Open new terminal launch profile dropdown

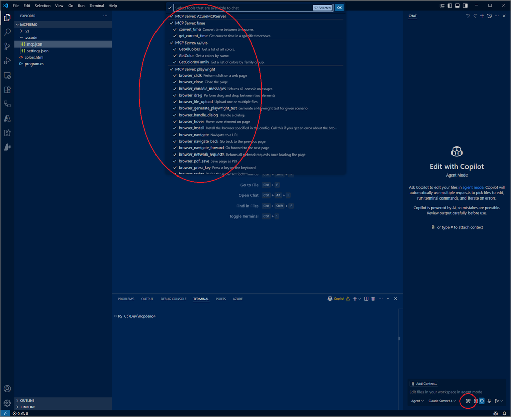pos(360,299)
